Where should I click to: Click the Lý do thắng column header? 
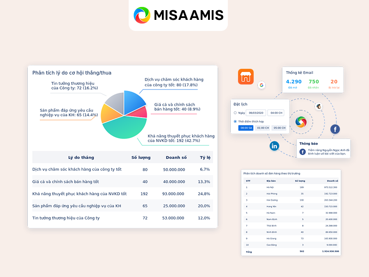[81, 157]
